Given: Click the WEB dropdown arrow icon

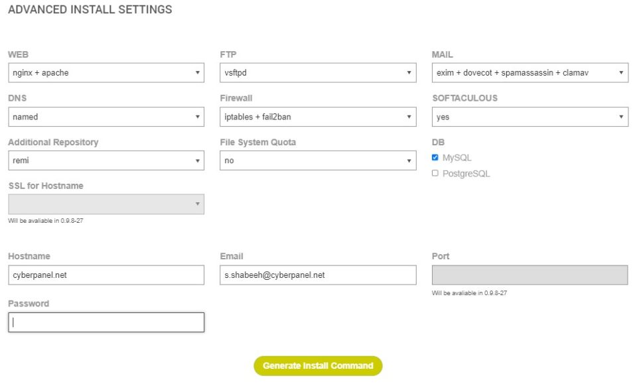Looking at the screenshot, I should click(x=198, y=73).
